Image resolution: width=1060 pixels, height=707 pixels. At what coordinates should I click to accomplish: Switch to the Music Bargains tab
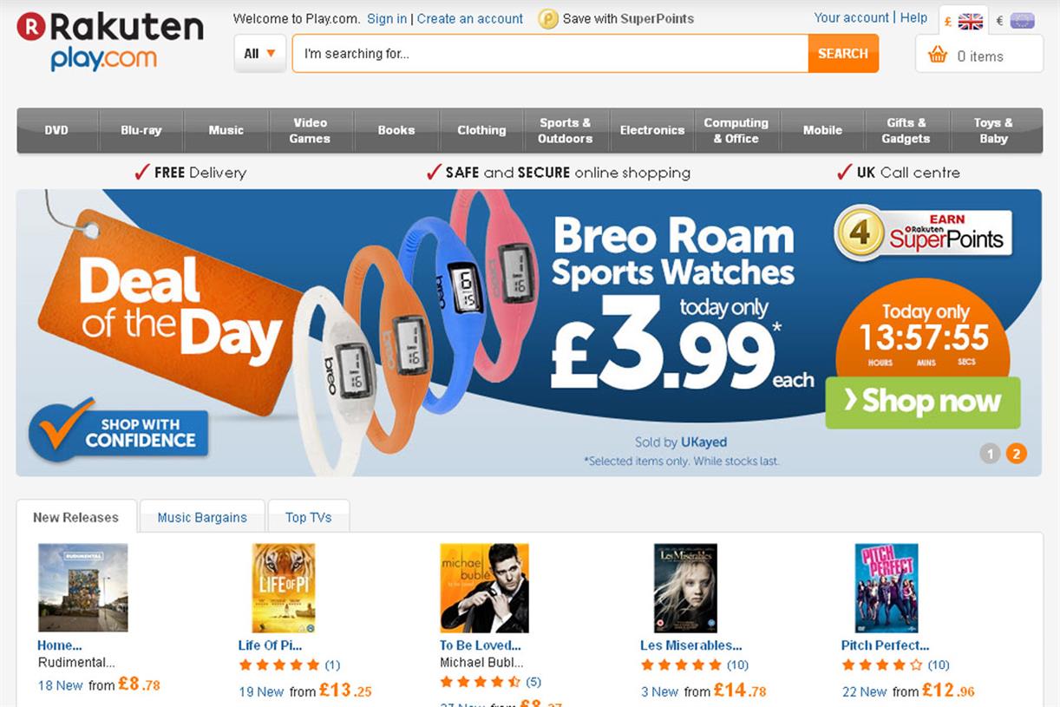click(202, 515)
